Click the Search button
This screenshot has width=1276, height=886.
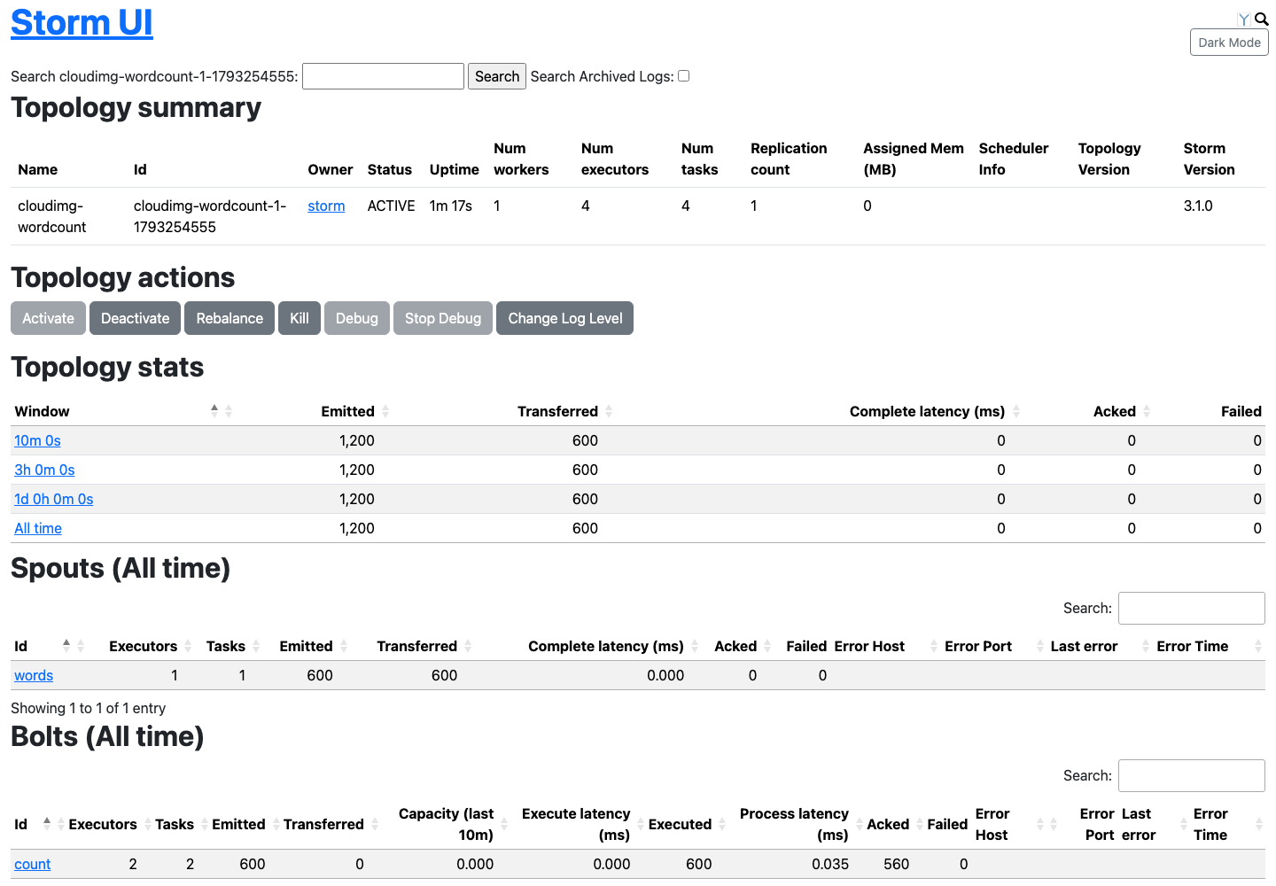click(497, 76)
